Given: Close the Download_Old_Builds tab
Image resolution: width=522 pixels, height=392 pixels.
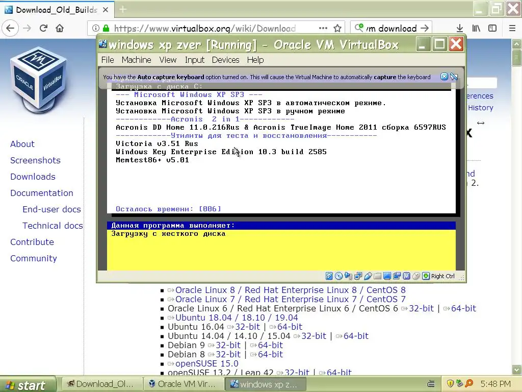Looking at the screenshot, I should pos(106,10).
